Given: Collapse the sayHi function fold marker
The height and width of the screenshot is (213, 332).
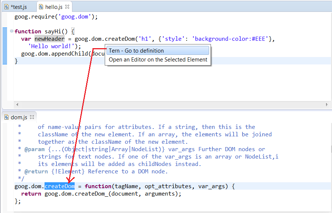Looking at the screenshot, I should pos(12,31).
